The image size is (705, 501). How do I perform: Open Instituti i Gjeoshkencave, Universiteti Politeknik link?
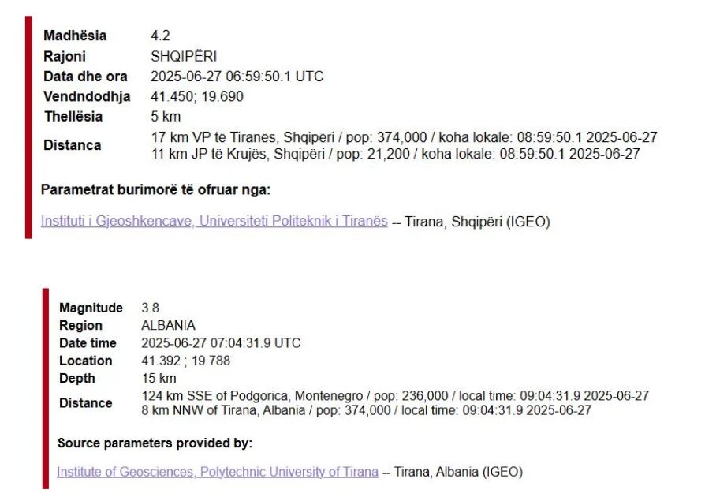click(214, 221)
